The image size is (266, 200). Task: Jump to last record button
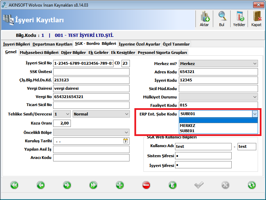[x=93, y=185]
